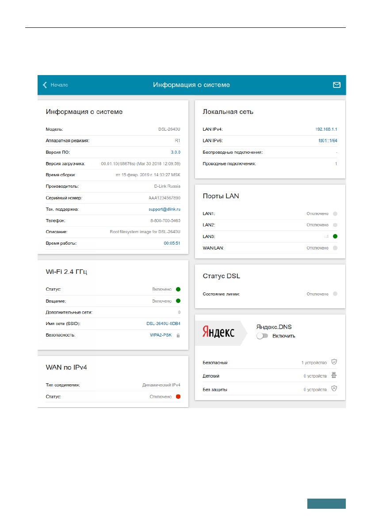Open the mail notifications envelope icon
The height and width of the screenshot is (526, 371).
(x=337, y=85)
